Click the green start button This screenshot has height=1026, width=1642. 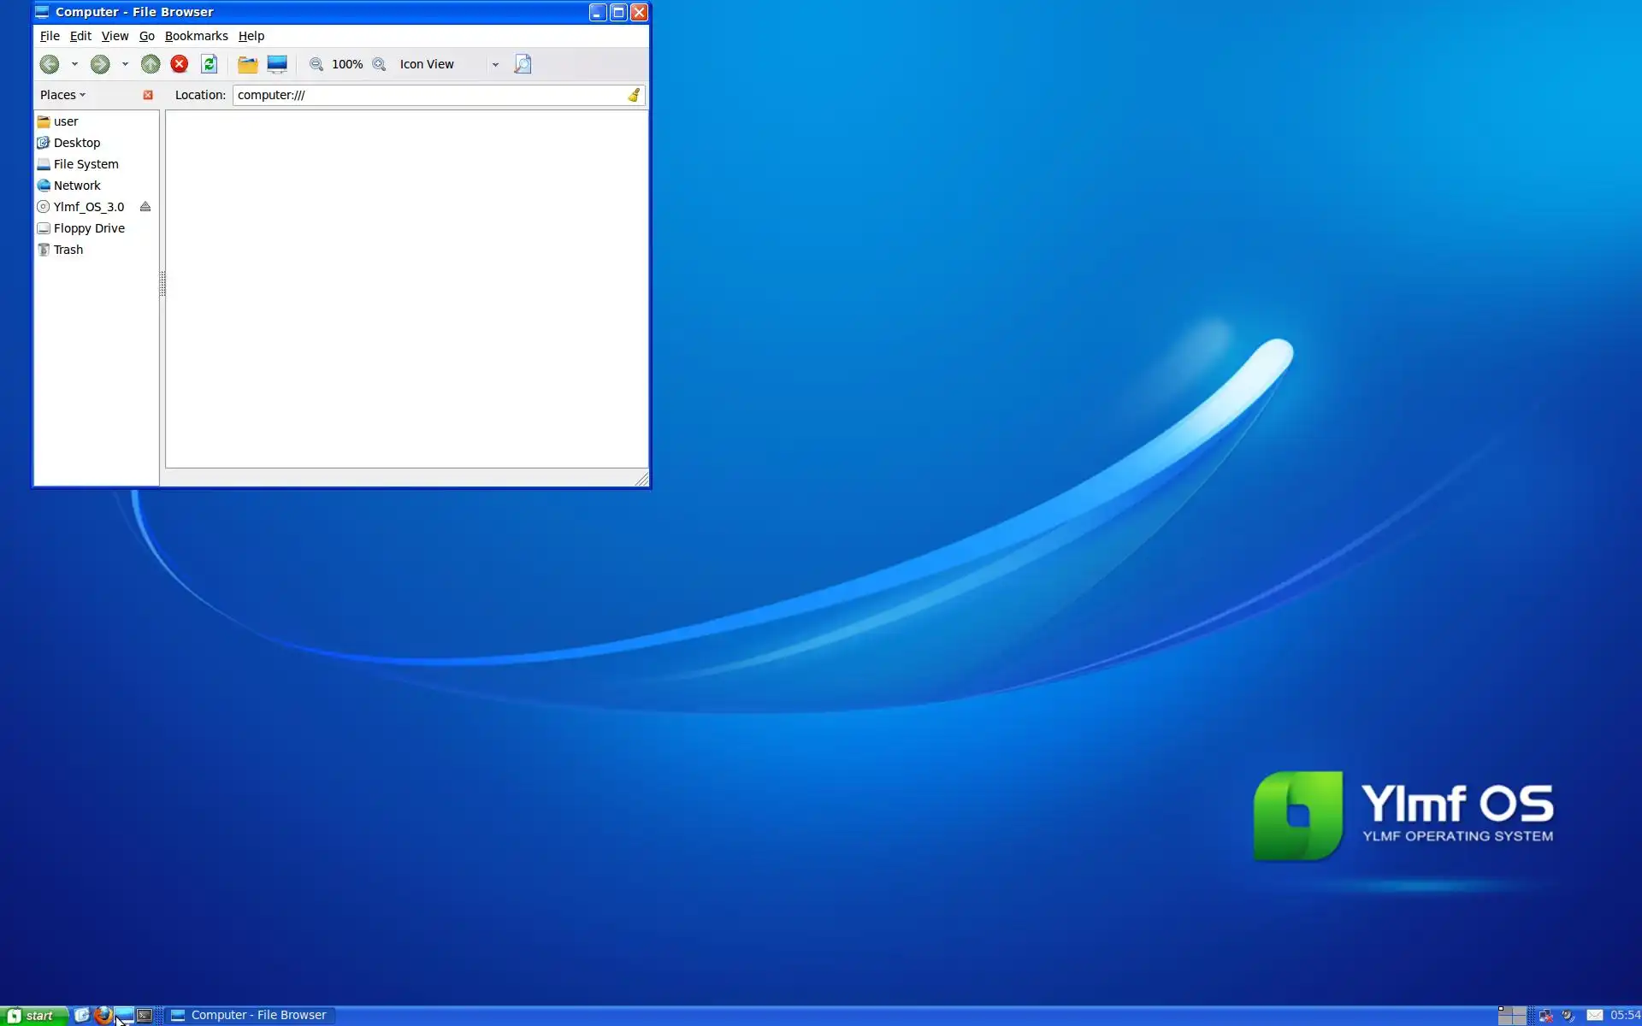tap(34, 1016)
